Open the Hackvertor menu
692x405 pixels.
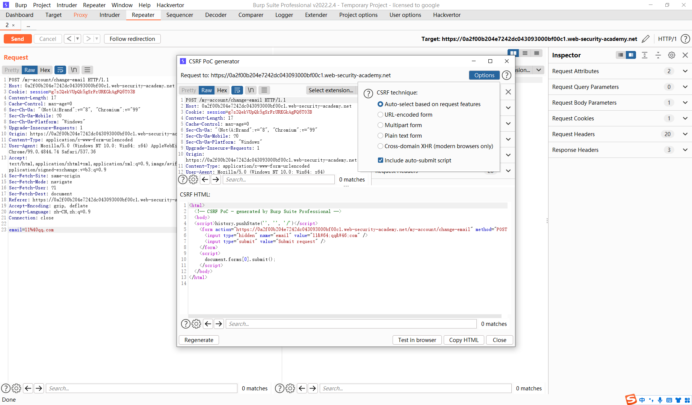171,5
